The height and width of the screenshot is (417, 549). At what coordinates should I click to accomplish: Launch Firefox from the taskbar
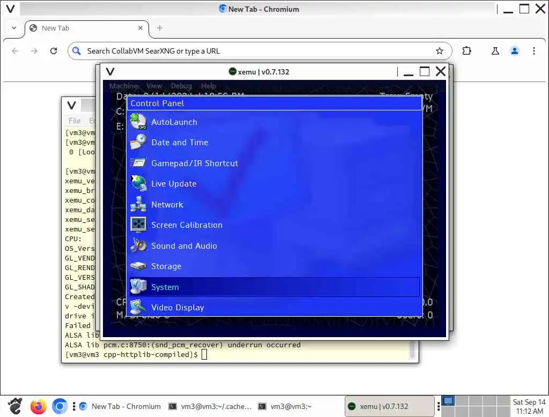pos(38,406)
